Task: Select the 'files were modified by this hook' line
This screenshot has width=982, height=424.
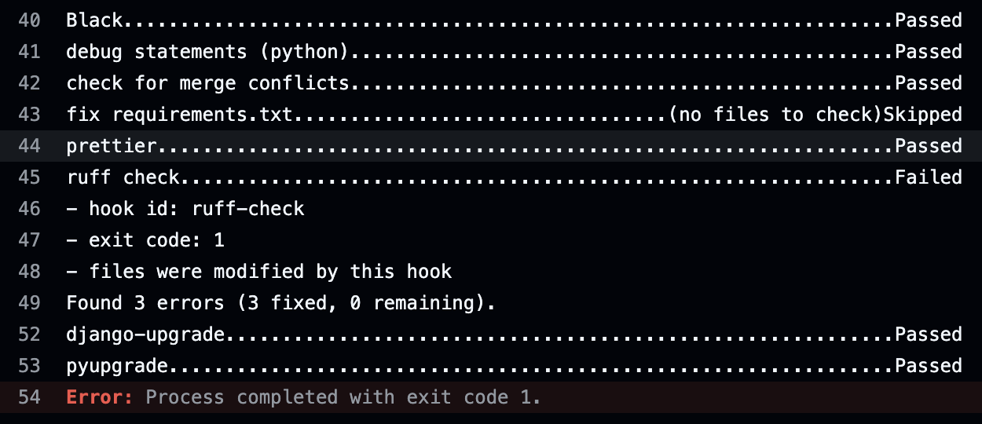Action: [x=259, y=272]
